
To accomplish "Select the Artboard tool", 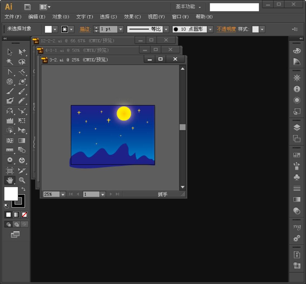I will (x=10, y=170).
